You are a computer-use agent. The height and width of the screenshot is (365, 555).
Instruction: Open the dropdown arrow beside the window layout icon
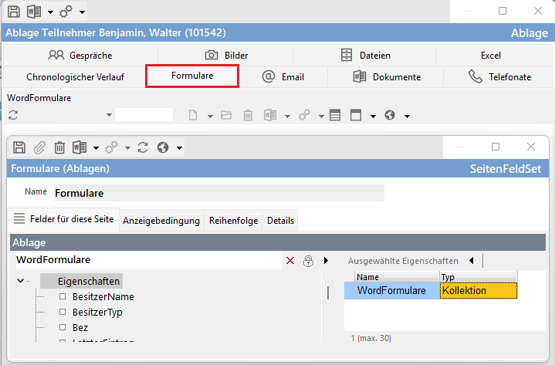pyautogui.click(x=372, y=116)
